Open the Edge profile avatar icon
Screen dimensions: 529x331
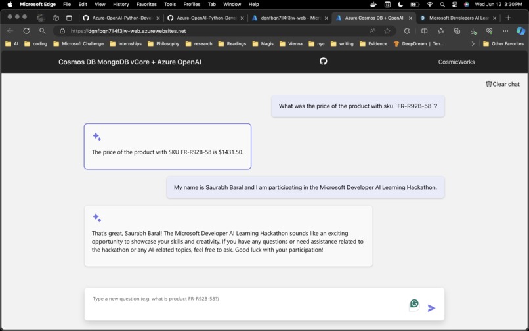pyautogui.click(x=41, y=18)
